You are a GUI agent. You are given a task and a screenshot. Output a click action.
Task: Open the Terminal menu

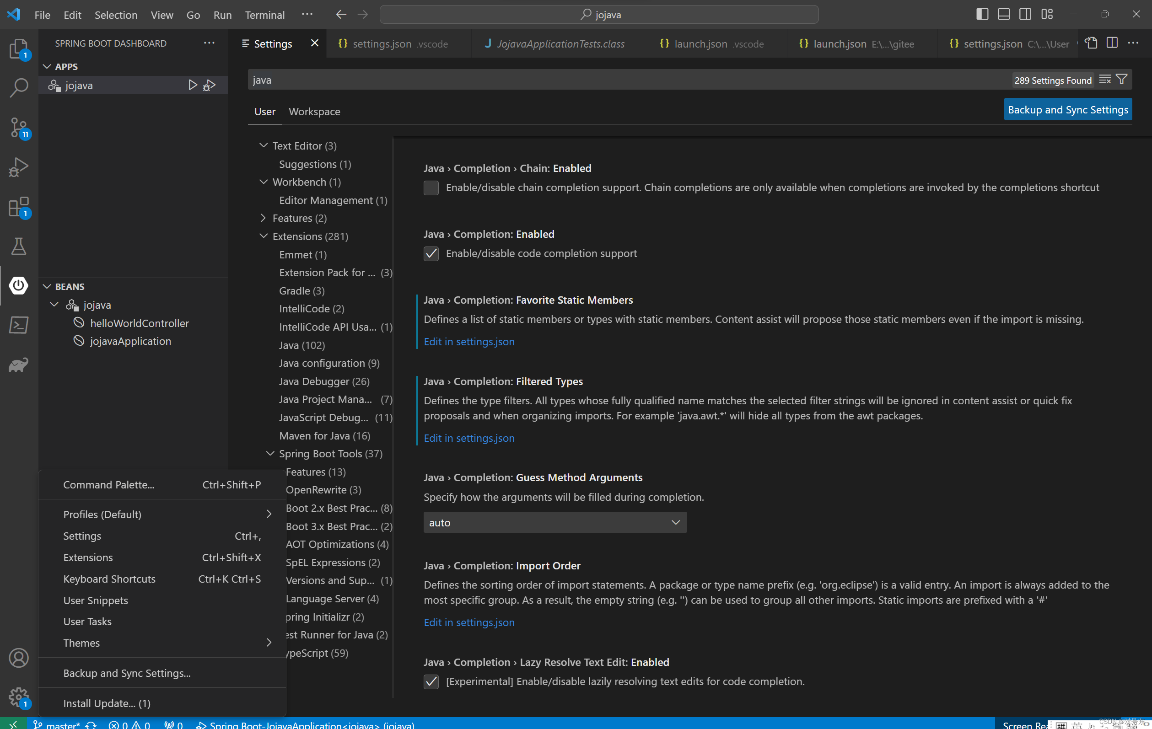click(264, 15)
